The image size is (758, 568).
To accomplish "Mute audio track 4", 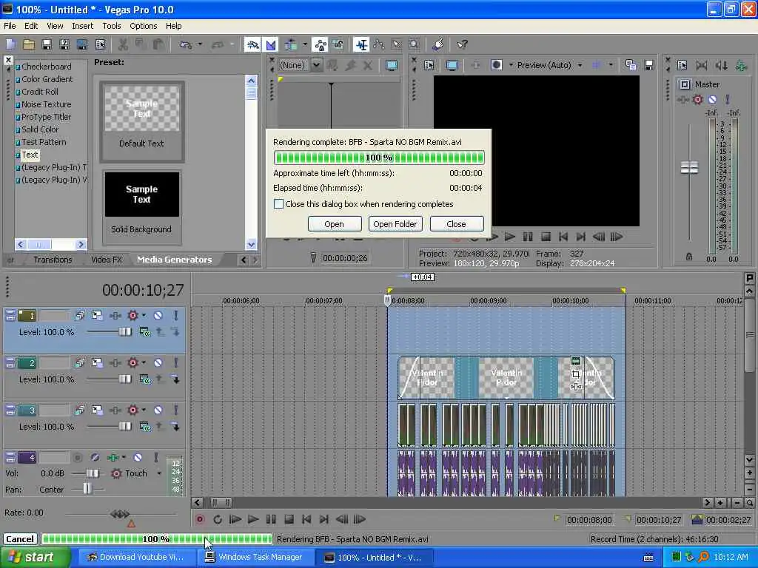I will pos(138,457).
